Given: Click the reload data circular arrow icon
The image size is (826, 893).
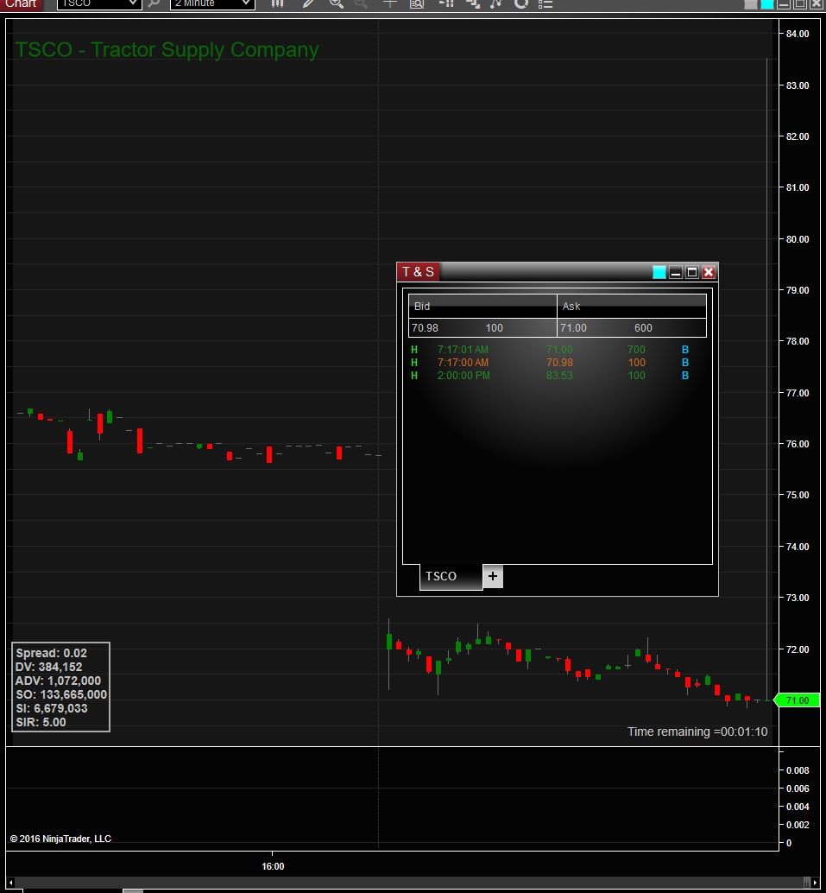Looking at the screenshot, I should [x=521, y=3].
